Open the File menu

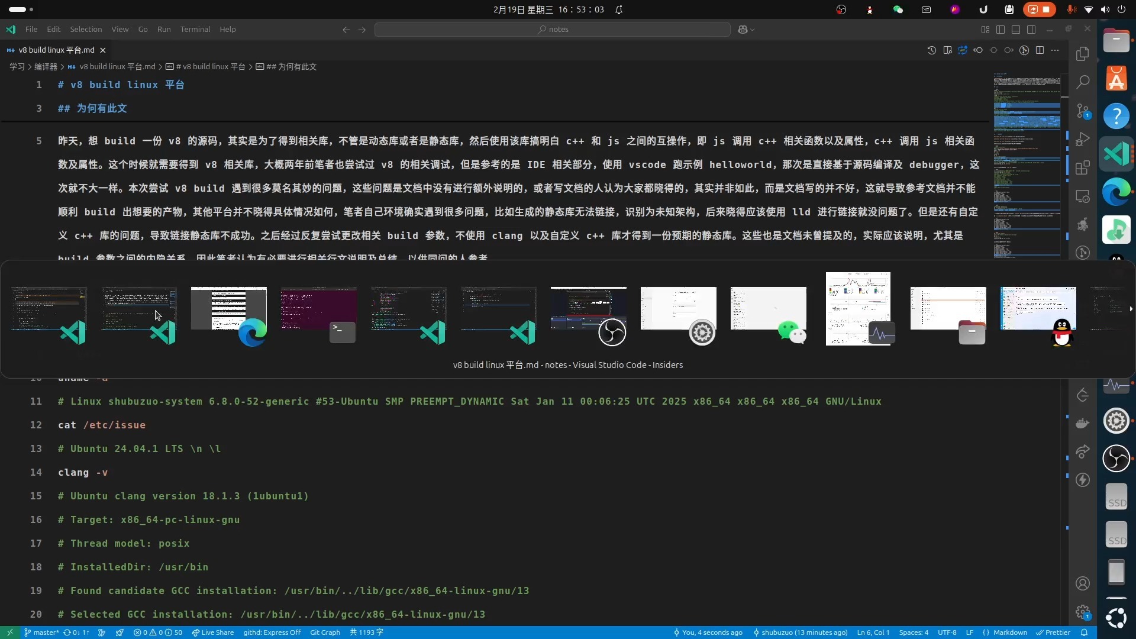click(x=31, y=30)
